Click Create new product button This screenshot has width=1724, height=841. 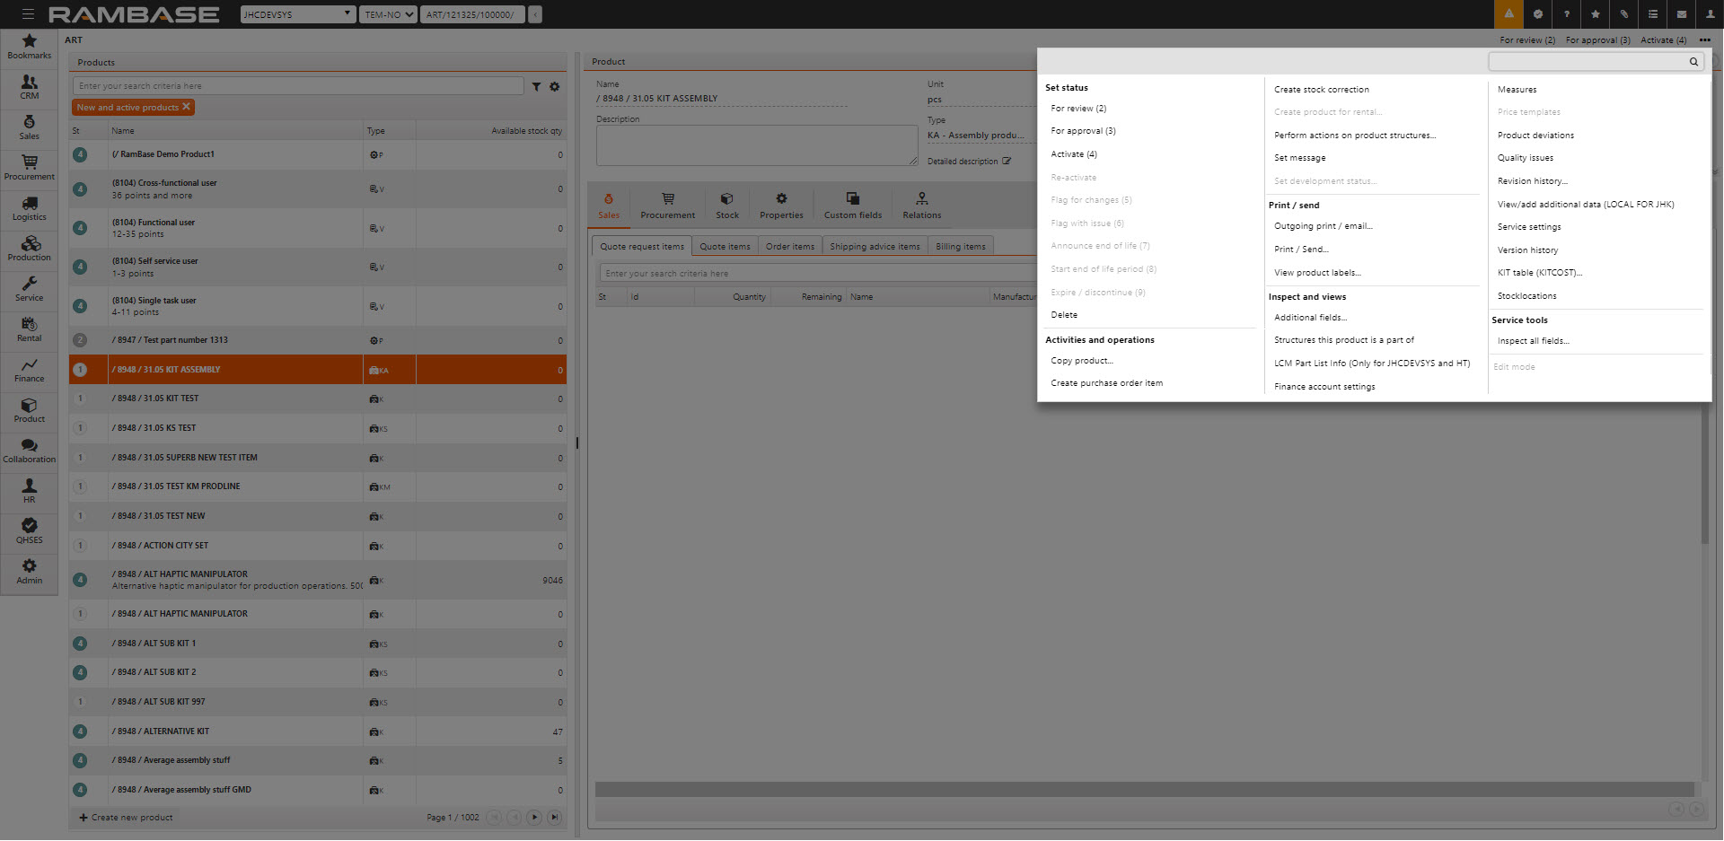click(x=126, y=818)
